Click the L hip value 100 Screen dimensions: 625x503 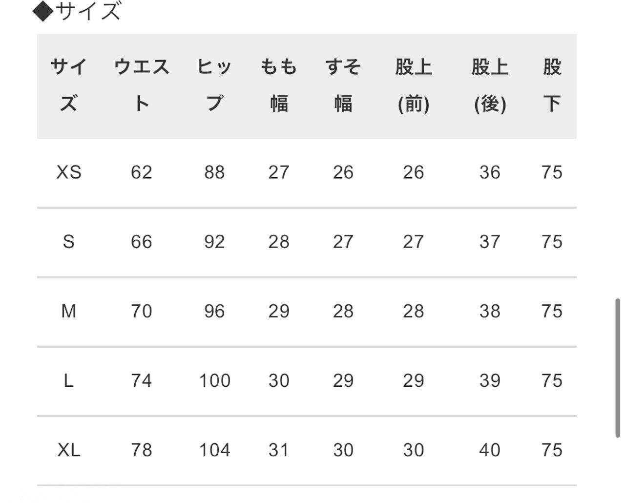pos(214,380)
